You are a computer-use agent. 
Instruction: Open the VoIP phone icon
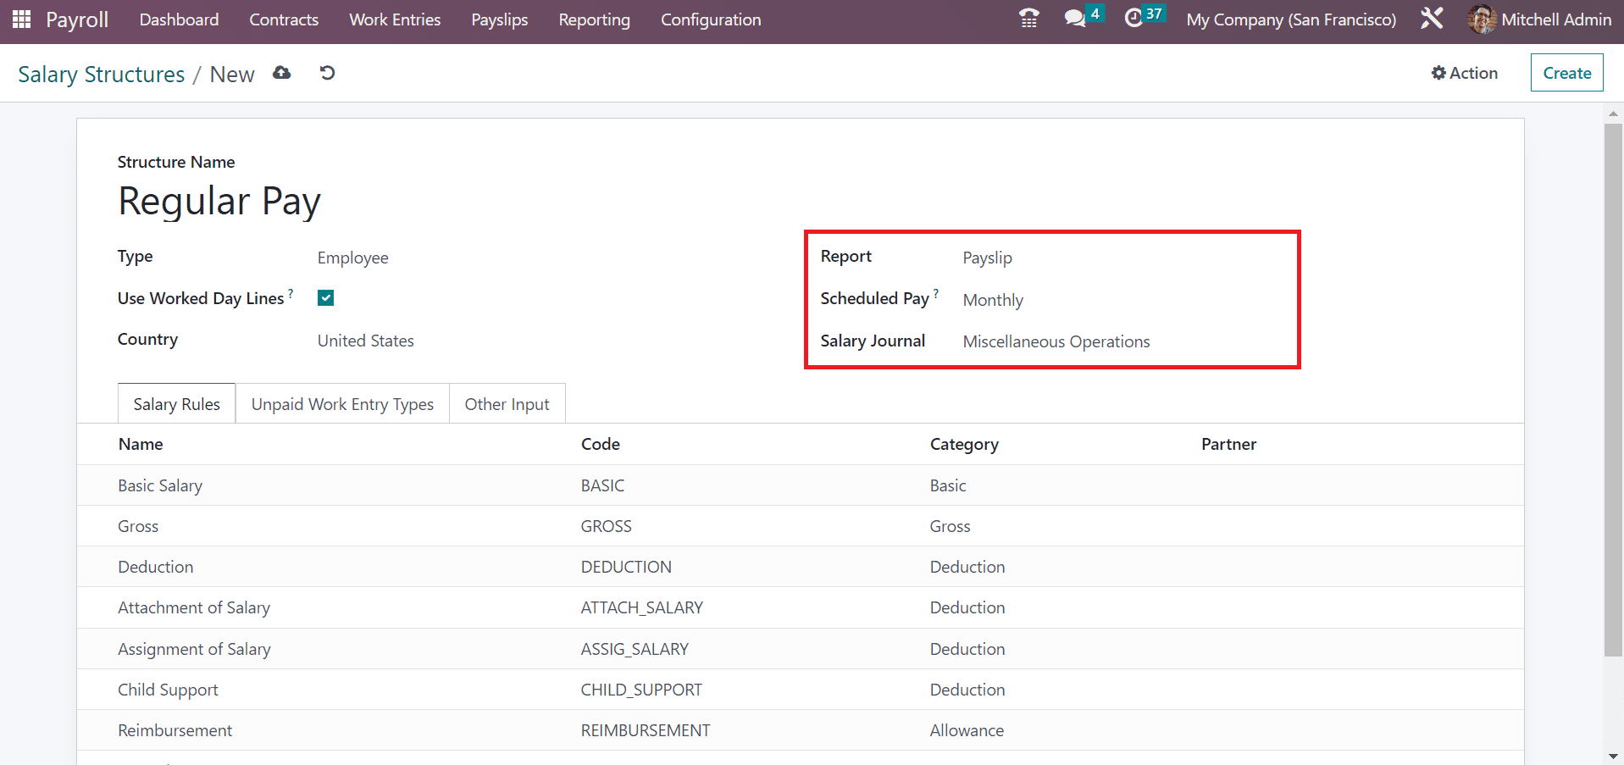(x=1028, y=19)
